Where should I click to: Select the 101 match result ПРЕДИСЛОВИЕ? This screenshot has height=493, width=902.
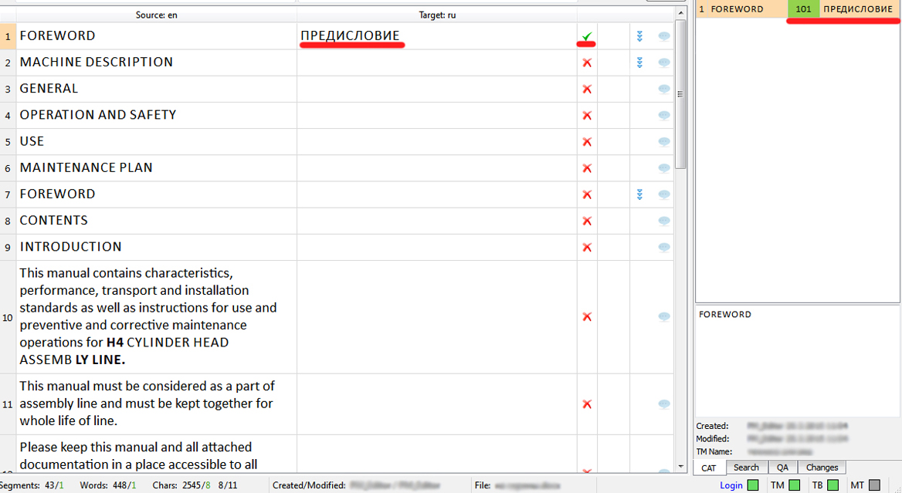click(857, 9)
